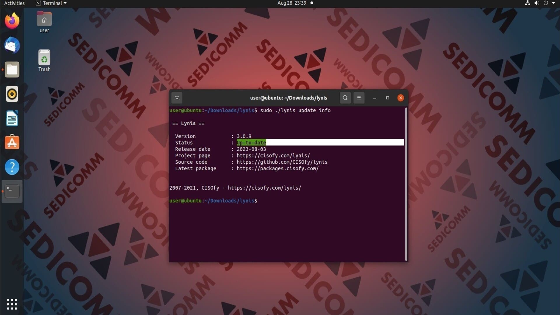The height and width of the screenshot is (315, 560).
Task: Expand system menu arrow in top bar
Action: [554, 3]
